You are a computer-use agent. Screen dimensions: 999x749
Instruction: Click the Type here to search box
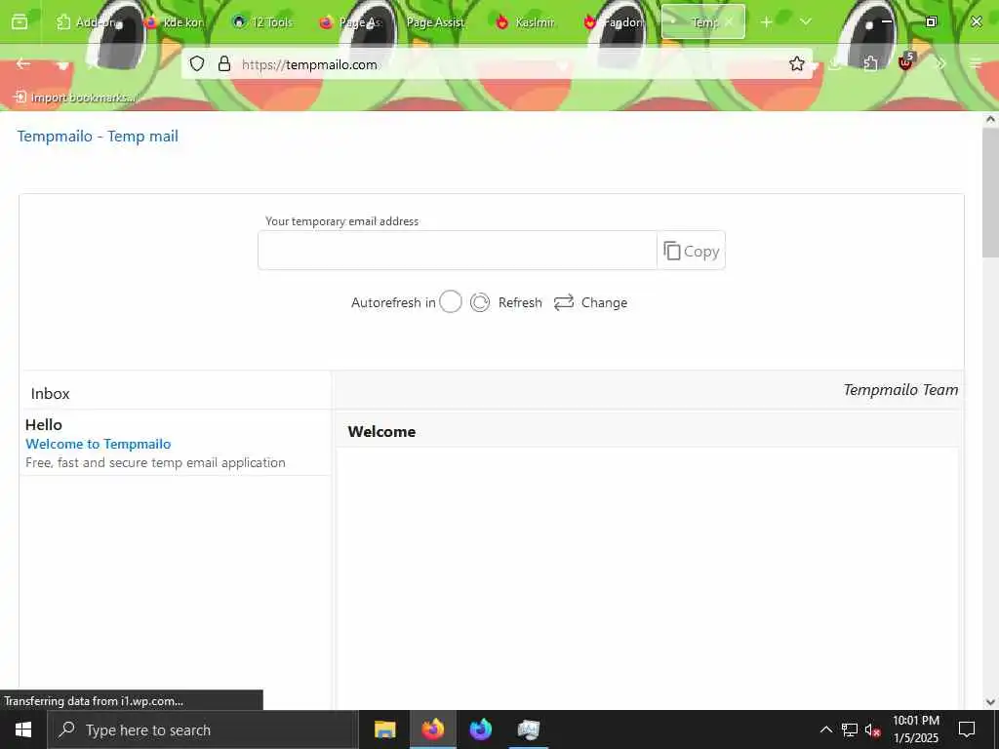[203, 729]
